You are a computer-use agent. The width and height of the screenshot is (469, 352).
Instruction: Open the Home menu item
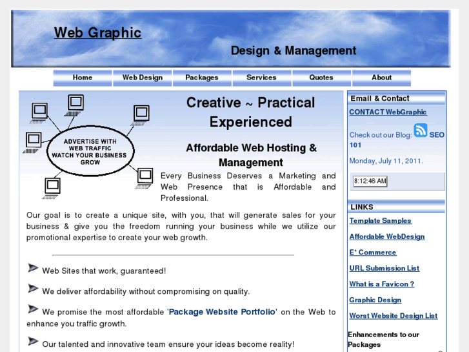(83, 78)
